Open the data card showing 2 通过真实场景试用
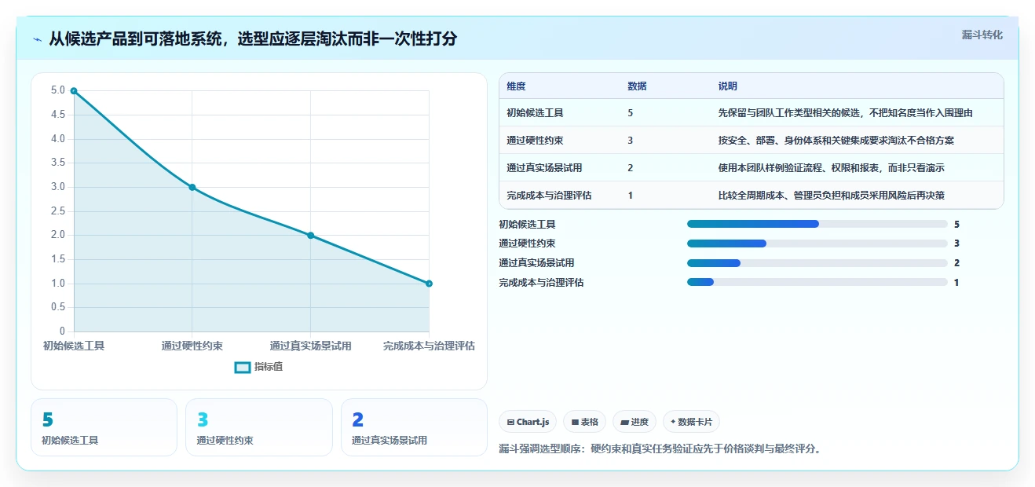This screenshot has width=1035, height=487. click(415, 427)
